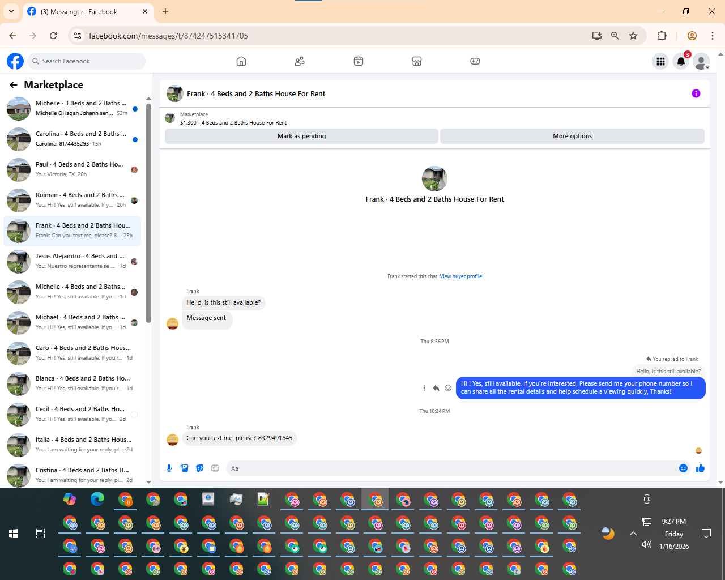This screenshot has height=580, width=725.
Task: Open Bianca conversation in the list
Action: coord(72,383)
